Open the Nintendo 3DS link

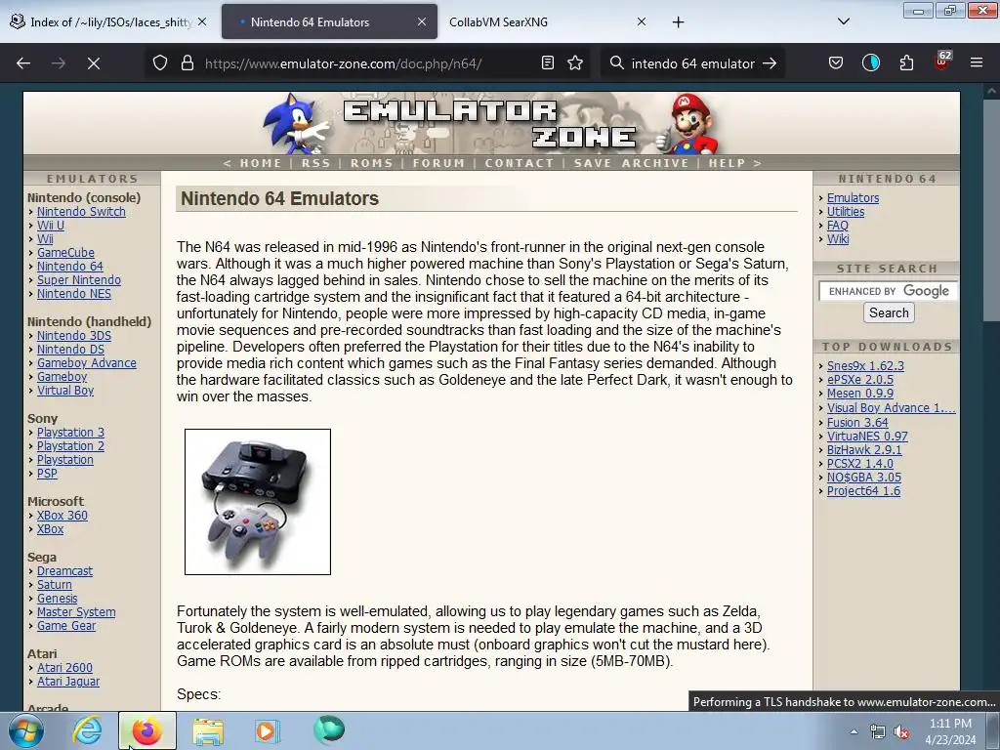pyautogui.click(x=74, y=336)
